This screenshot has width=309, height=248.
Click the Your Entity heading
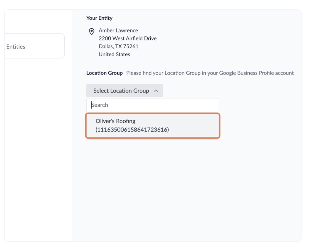[99, 18]
